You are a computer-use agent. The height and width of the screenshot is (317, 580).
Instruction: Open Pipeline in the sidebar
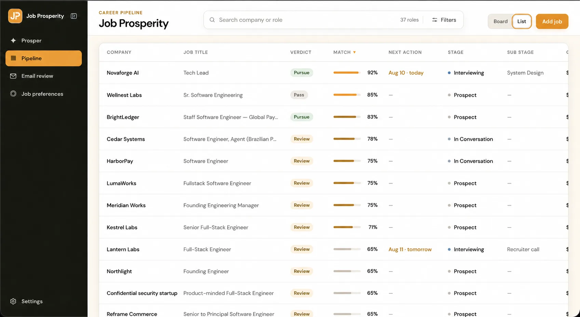[44, 58]
